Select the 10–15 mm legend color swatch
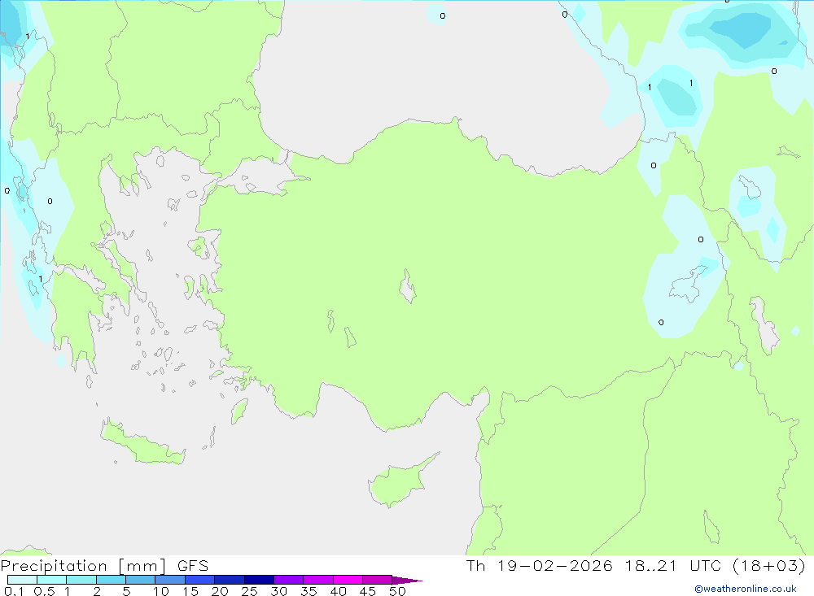The width and height of the screenshot is (814, 596). tap(170, 580)
